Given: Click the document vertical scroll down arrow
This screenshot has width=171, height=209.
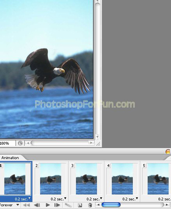Looking at the screenshot, I should [x=97, y=137].
